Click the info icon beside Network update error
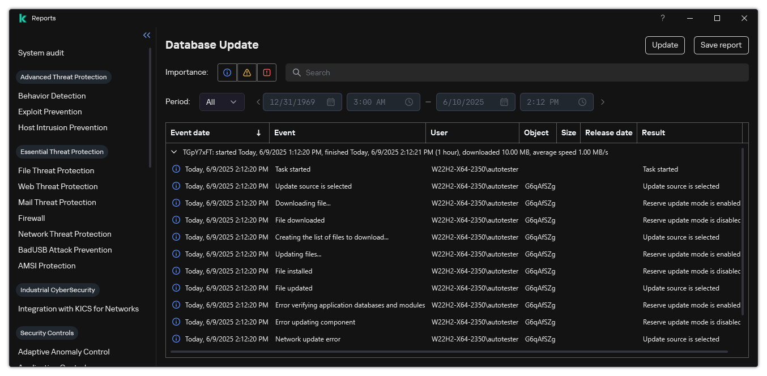 point(175,339)
